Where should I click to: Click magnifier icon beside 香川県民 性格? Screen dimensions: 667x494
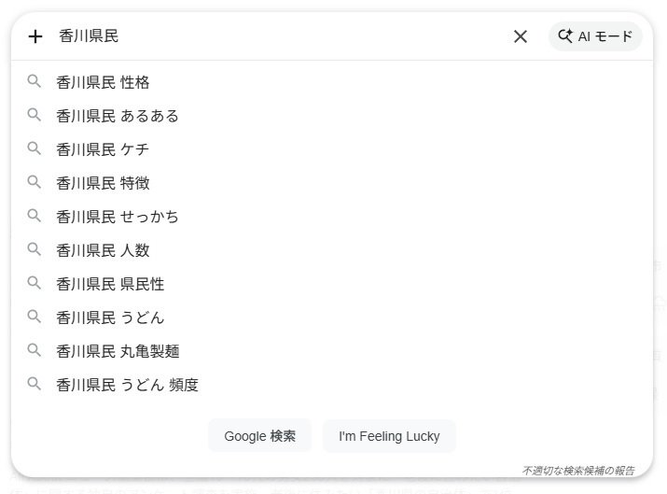(x=35, y=82)
